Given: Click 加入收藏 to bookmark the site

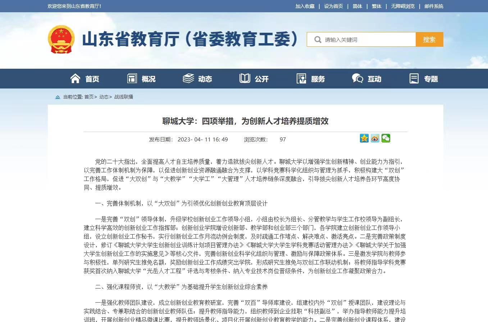Looking at the screenshot, I should (305, 6).
